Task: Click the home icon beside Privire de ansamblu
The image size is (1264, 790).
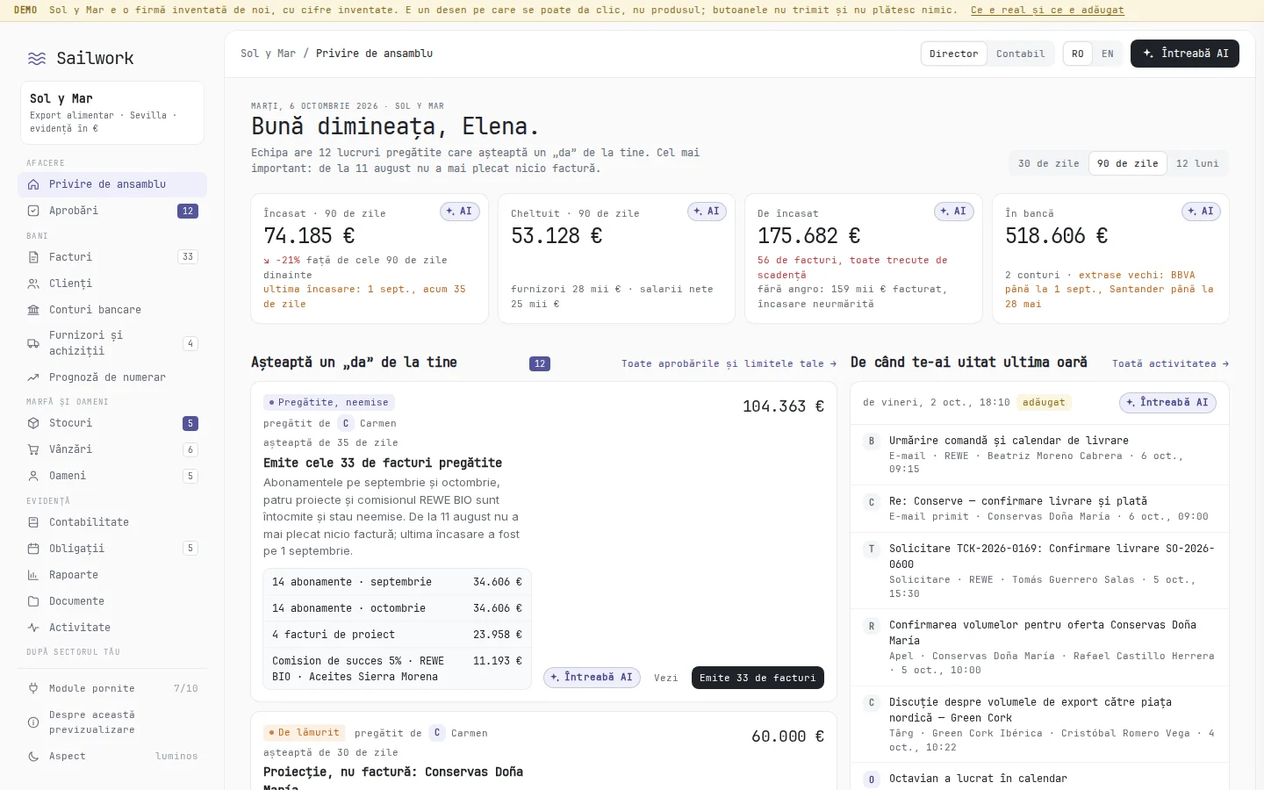Action: 33,184
